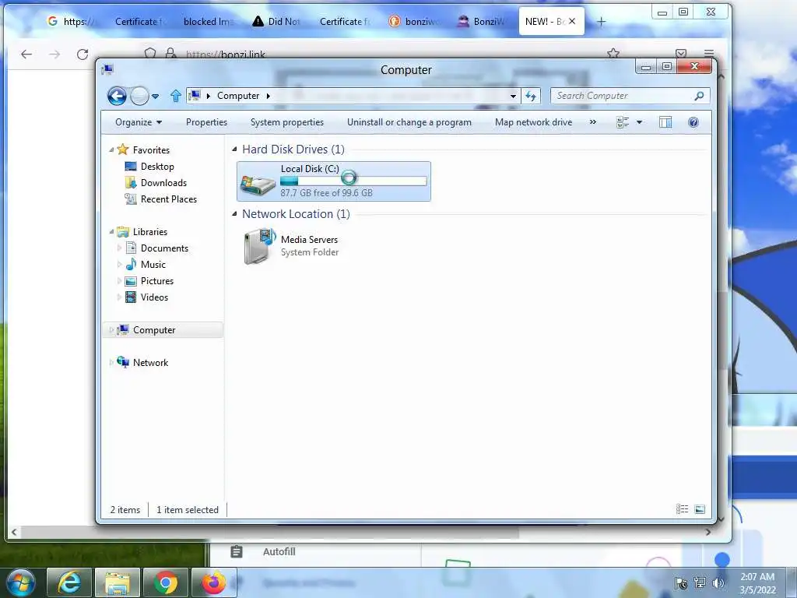Open the Music library

point(153,265)
